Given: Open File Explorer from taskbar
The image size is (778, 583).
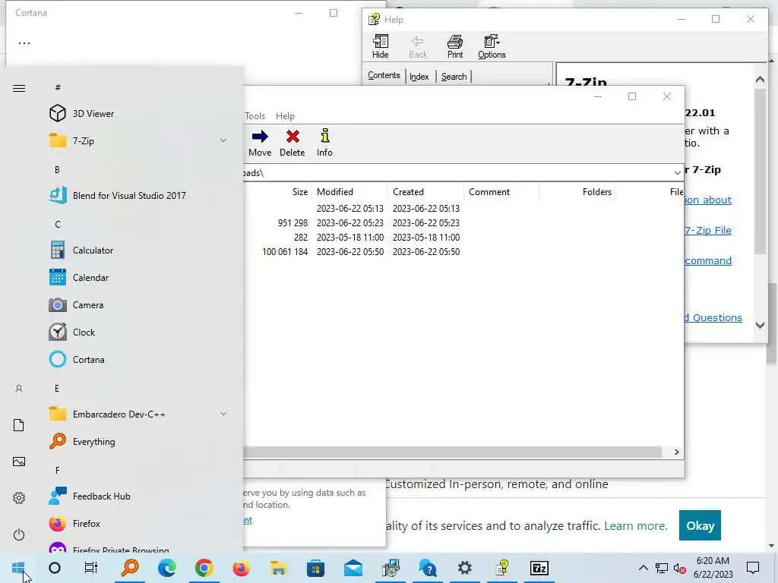Looking at the screenshot, I should point(279,568).
